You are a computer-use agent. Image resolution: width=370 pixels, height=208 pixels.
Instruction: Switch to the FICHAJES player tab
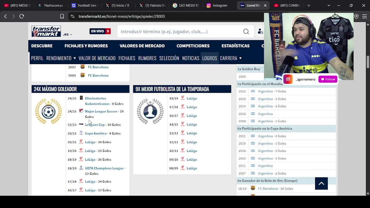click(127, 58)
